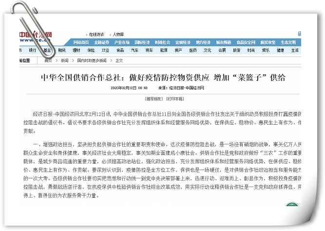Open the 在线访谈 link
This screenshot has height=231, width=325.
click(x=96, y=35)
